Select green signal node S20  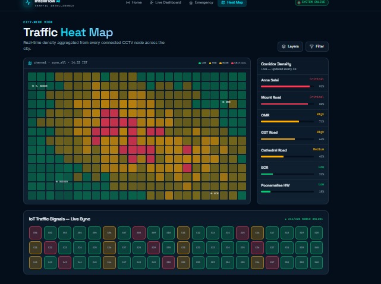pyautogui.click(x=316, y=233)
